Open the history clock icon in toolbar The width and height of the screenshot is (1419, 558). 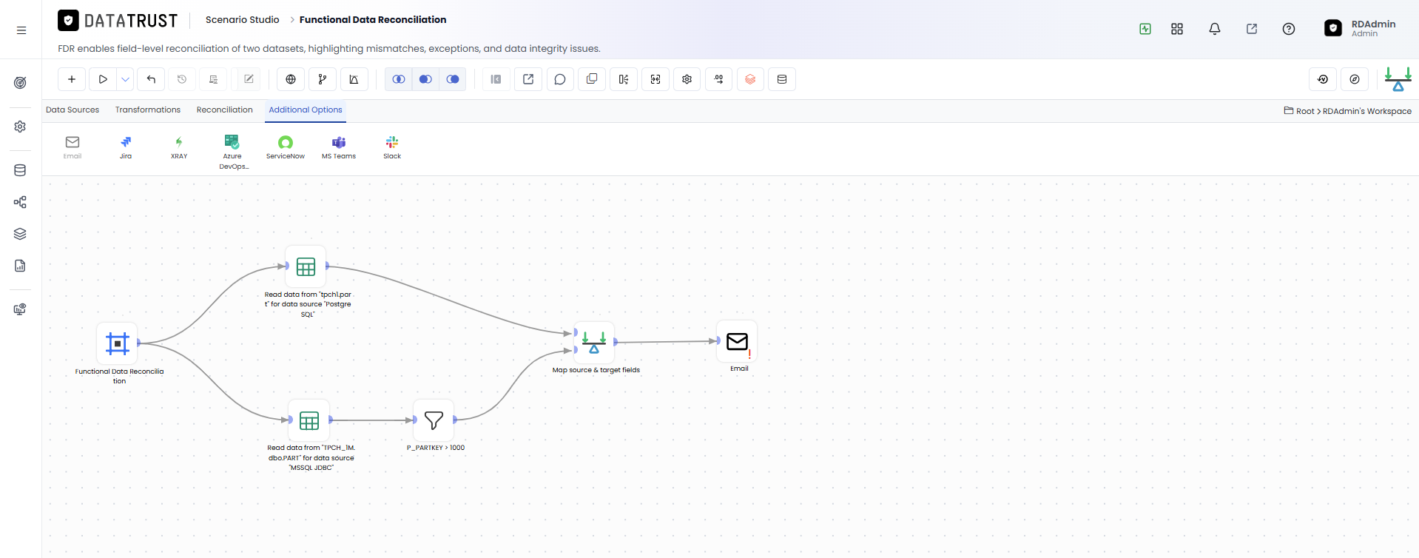182,79
